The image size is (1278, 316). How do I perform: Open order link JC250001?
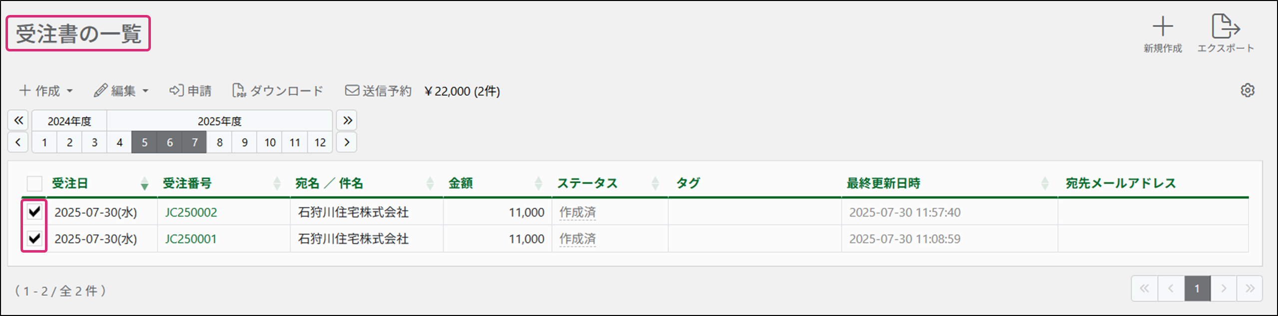pos(191,239)
